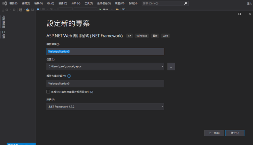Click the save file disk icon
The width and height of the screenshot is (253, 145).
coord(33,10)
